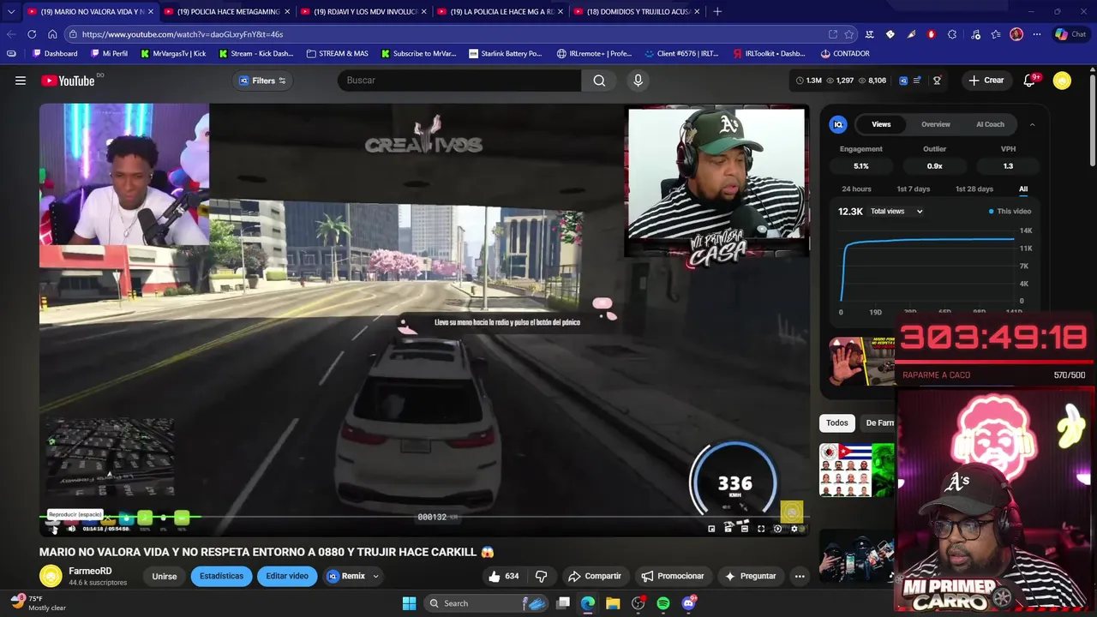This screenshot has height=617, width=1097.
Task: Go to browser home button
Action: coord(52,34)
